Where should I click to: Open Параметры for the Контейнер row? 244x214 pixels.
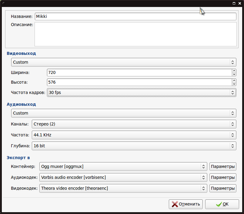[x=223, y=166]
